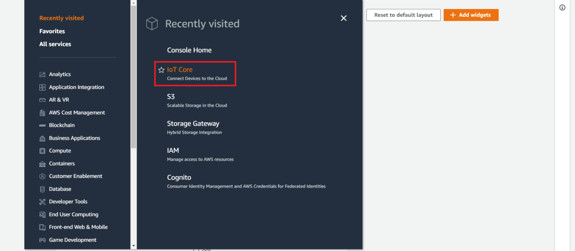This screenshot has width=575, height=251.
Task: Switch to the Favorites section
Action: (x=52, y=31)
